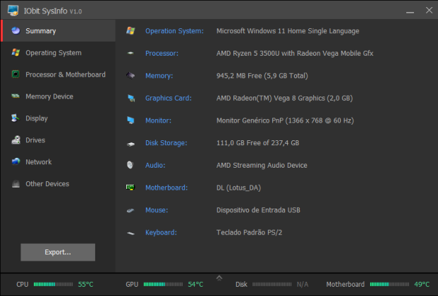Open the Disk Storage: link

[x=166, y=142]
